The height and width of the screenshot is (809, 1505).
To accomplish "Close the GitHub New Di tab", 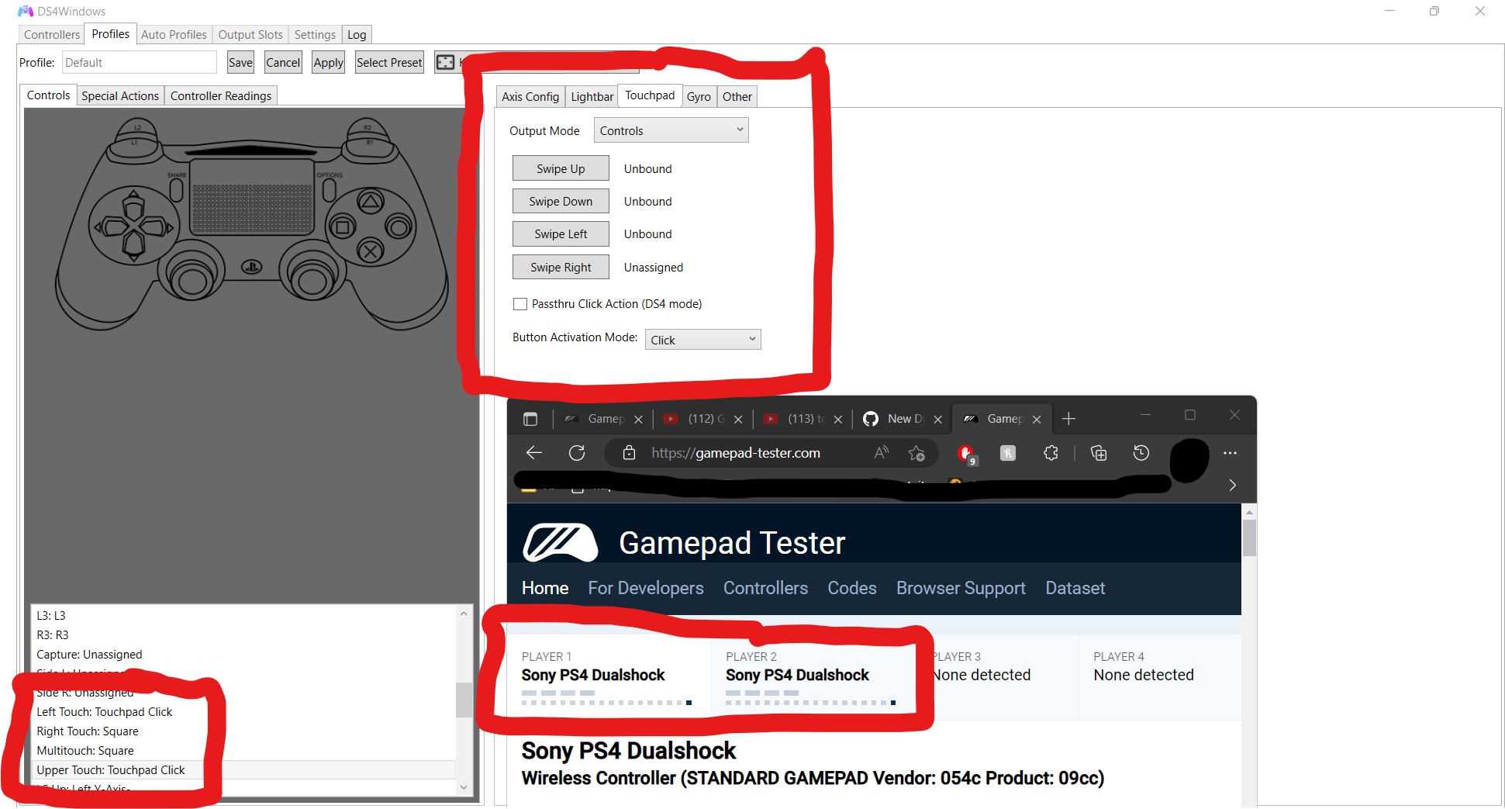I will 937,420.
